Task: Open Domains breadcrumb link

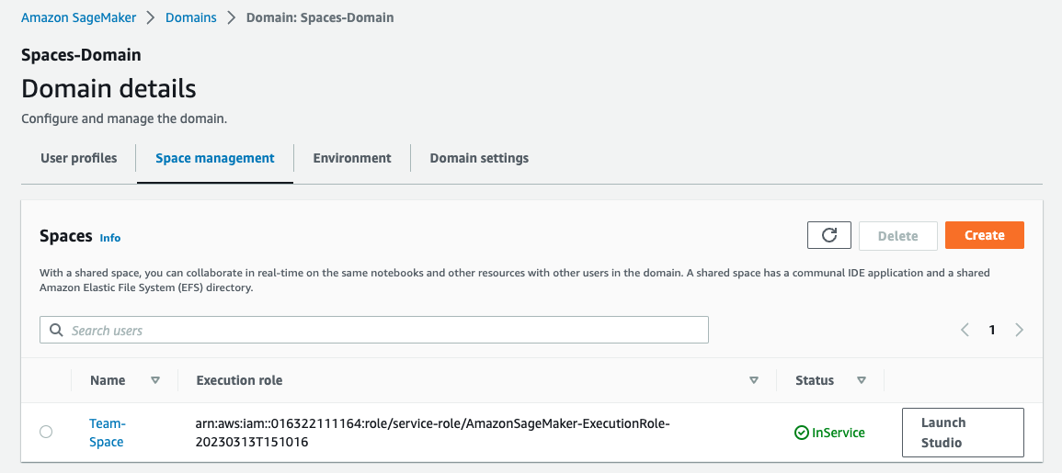Action: (x=191, y=18)
